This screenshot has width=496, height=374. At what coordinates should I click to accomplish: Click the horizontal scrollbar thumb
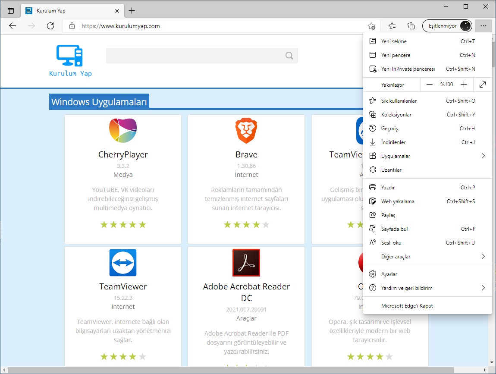231,370
